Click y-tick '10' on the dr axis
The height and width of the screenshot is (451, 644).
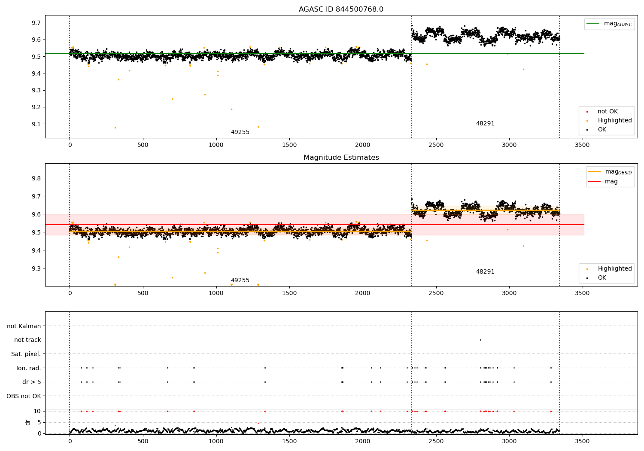pos(37,411)
